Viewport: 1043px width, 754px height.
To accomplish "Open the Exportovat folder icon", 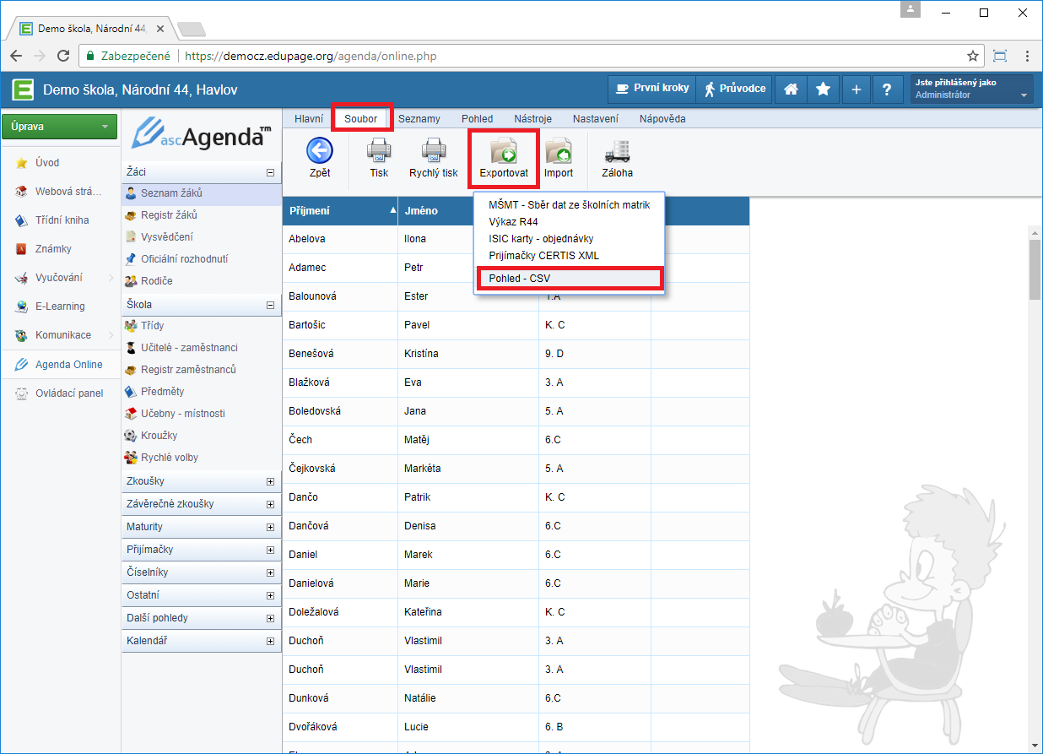I will tap(504, 151).
